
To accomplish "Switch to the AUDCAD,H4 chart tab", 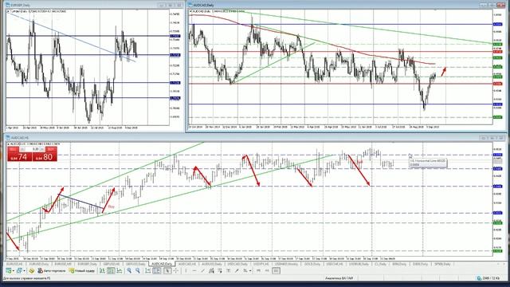I will 187,264.
